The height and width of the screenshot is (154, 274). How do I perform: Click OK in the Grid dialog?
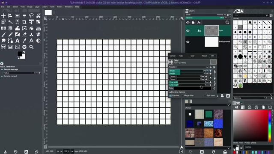tap(212, 56)
